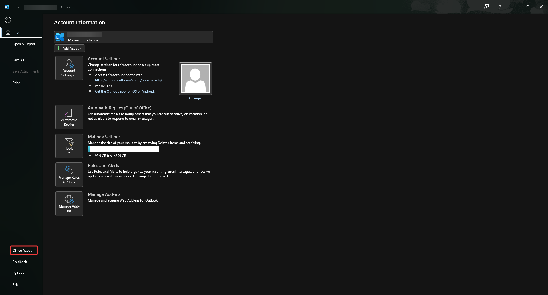Click the Add Account button

69,48
